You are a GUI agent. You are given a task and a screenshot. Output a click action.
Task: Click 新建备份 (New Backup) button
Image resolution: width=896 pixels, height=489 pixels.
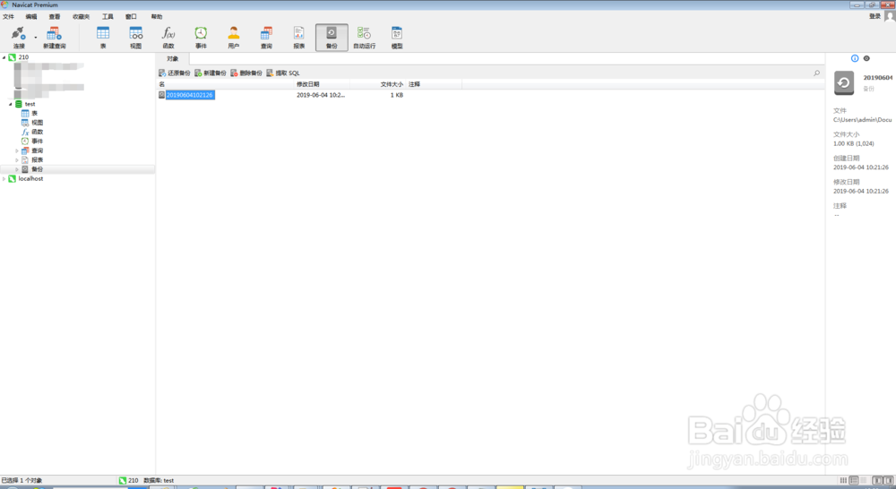click(x=211, y=73)
